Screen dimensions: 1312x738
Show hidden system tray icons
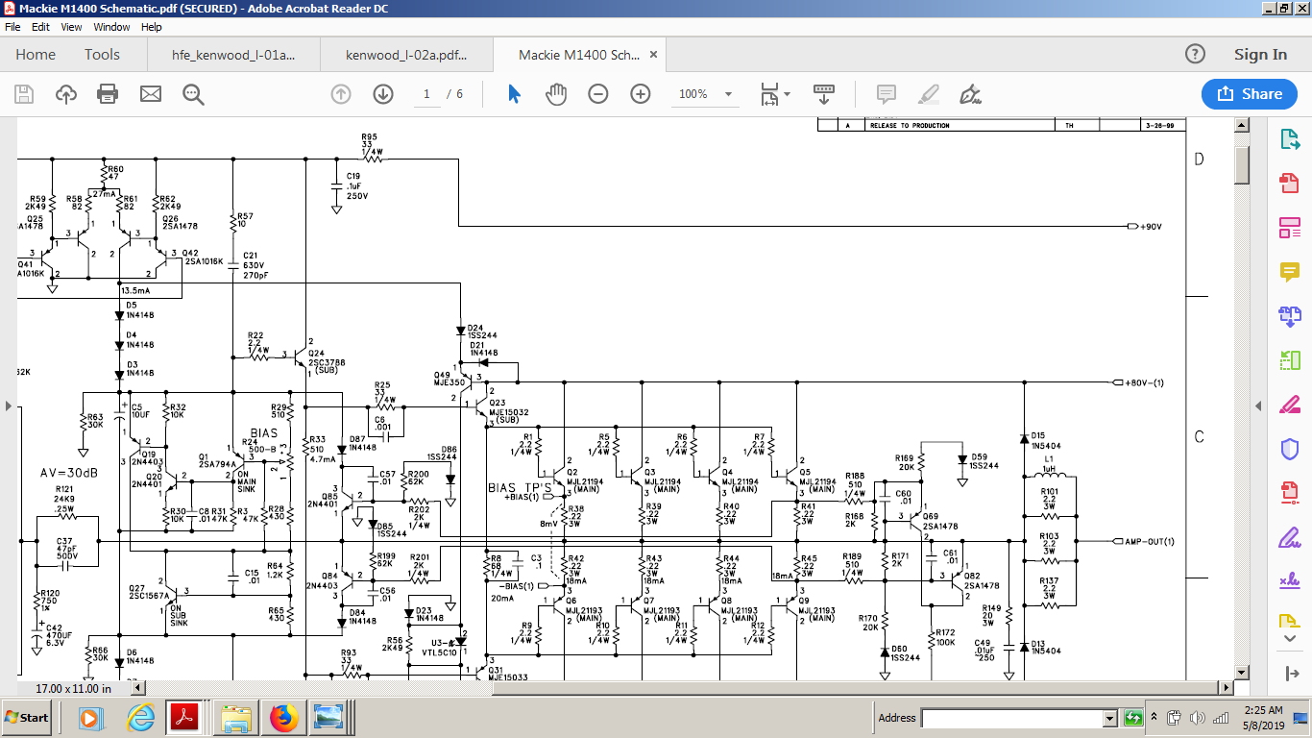(1156, 718)
